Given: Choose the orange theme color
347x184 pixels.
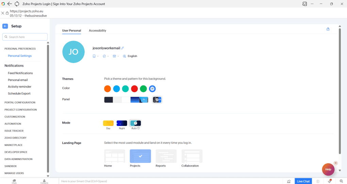Looking at the screenshot, I should click(x=108, y=89).
